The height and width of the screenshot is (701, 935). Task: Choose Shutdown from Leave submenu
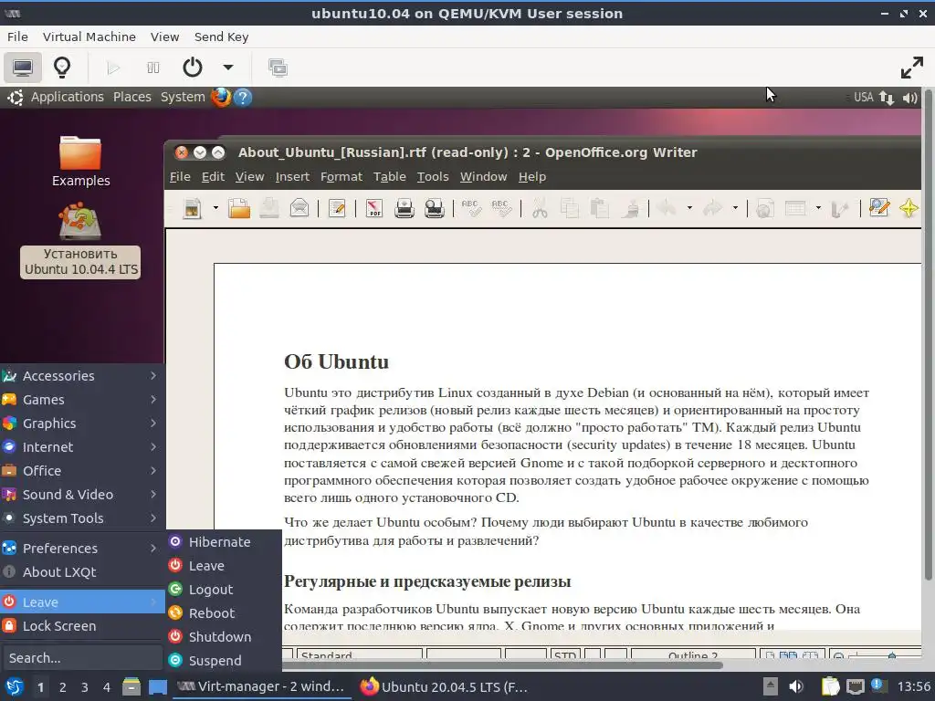224,637
